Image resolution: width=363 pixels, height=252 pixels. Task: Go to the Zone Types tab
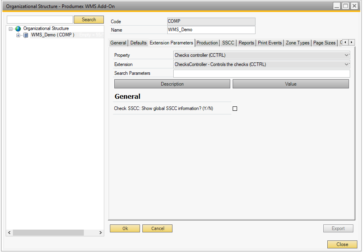click(297, 43)
